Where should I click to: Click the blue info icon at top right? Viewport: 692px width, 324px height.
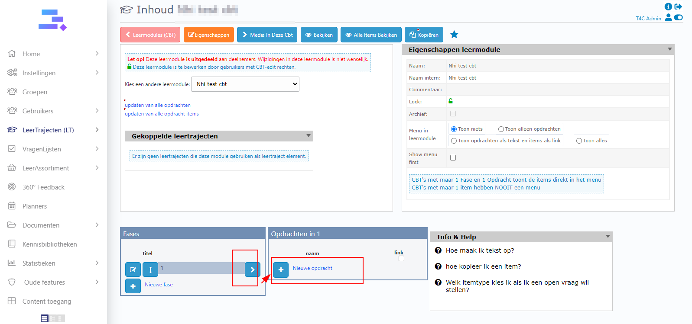[668, 6]
